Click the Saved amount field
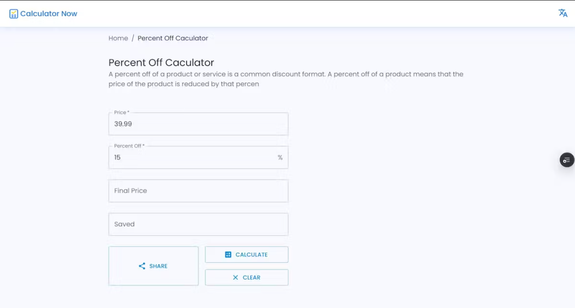575x308 pixels. point(198,224)
